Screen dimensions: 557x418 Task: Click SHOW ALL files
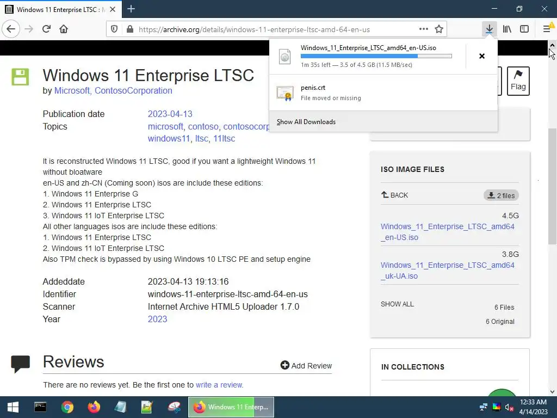[397, 304]
